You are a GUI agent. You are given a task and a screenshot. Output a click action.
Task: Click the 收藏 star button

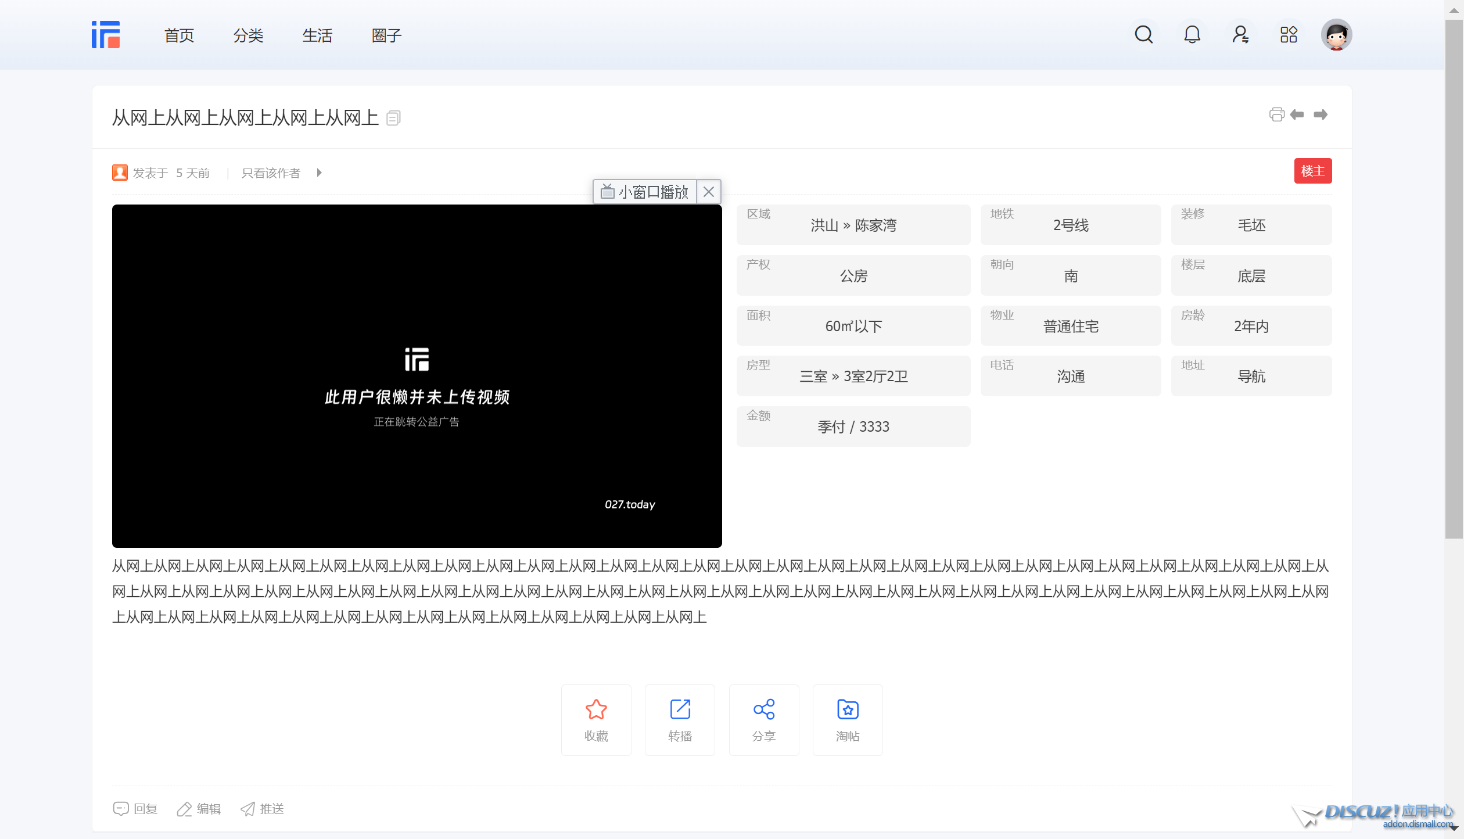coord(596,720)
